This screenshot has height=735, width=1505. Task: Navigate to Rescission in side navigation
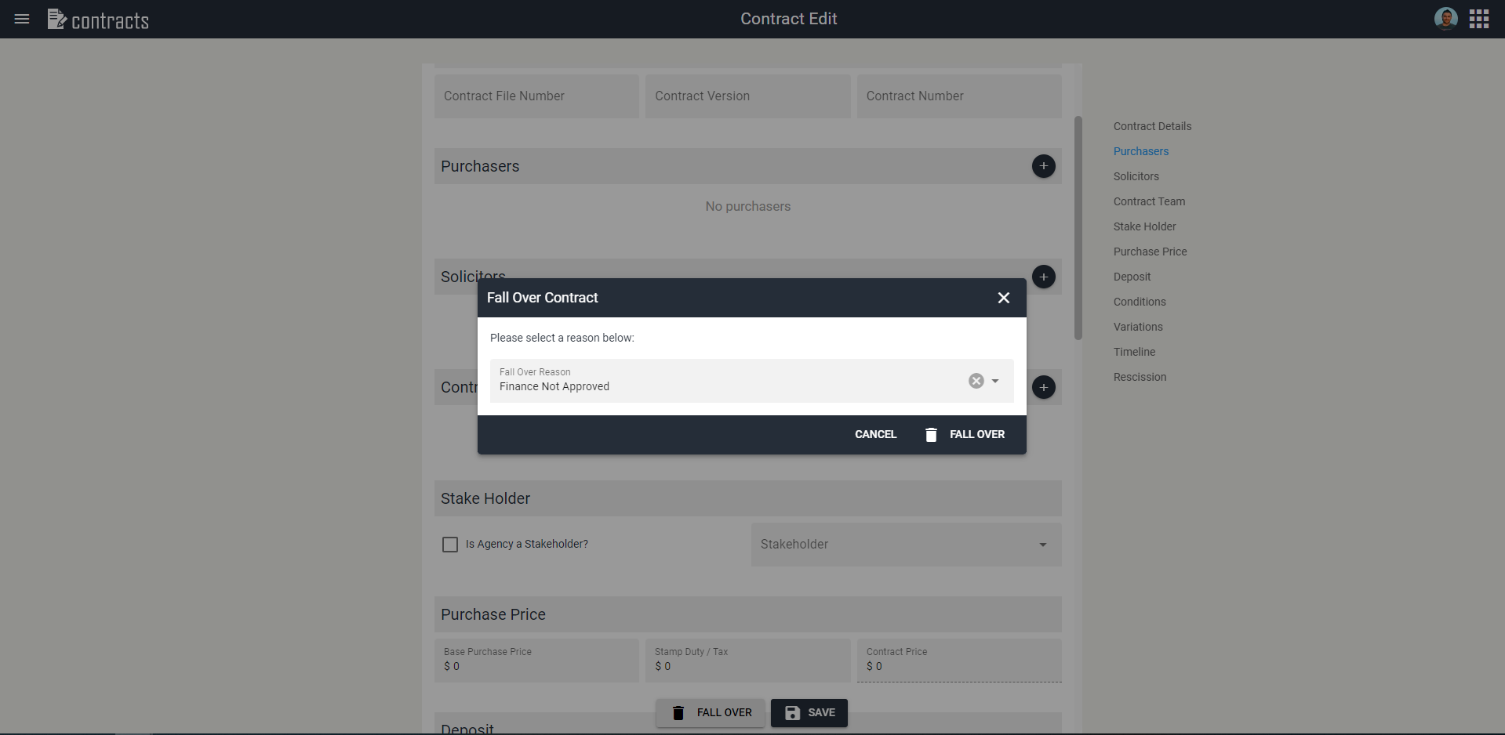pos(1140,377)
